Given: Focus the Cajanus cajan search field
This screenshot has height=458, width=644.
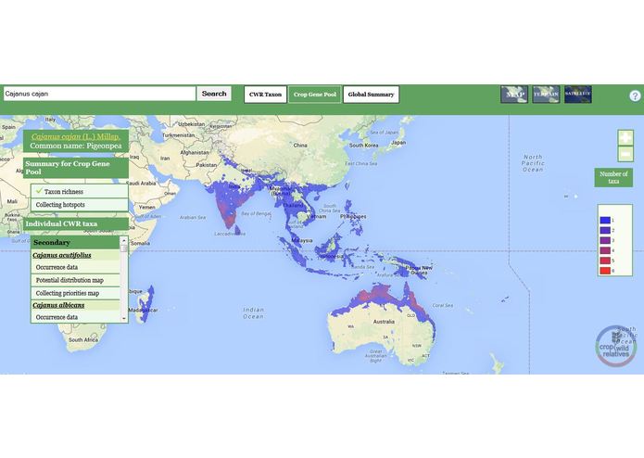Looking at the screenshot, I should click(x=99, y=94).
